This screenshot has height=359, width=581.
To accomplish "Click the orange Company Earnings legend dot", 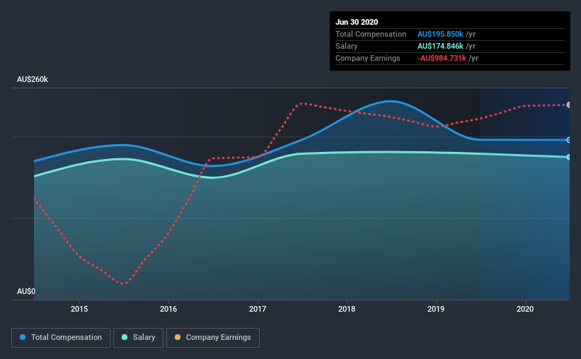I will click(178, 337).
